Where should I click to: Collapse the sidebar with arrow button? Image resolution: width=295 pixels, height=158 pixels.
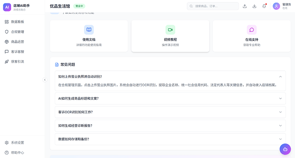click(x=45, y=80)
